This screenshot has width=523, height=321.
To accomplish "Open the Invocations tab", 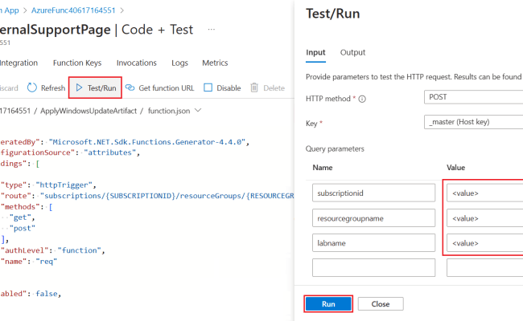I will coord(137,63).
